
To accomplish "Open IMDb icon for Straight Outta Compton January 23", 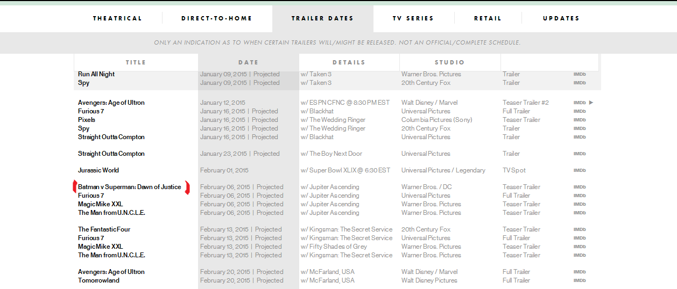I will point(579,154).
